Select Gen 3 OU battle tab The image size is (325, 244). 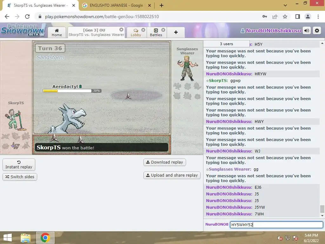pos(96,32)
